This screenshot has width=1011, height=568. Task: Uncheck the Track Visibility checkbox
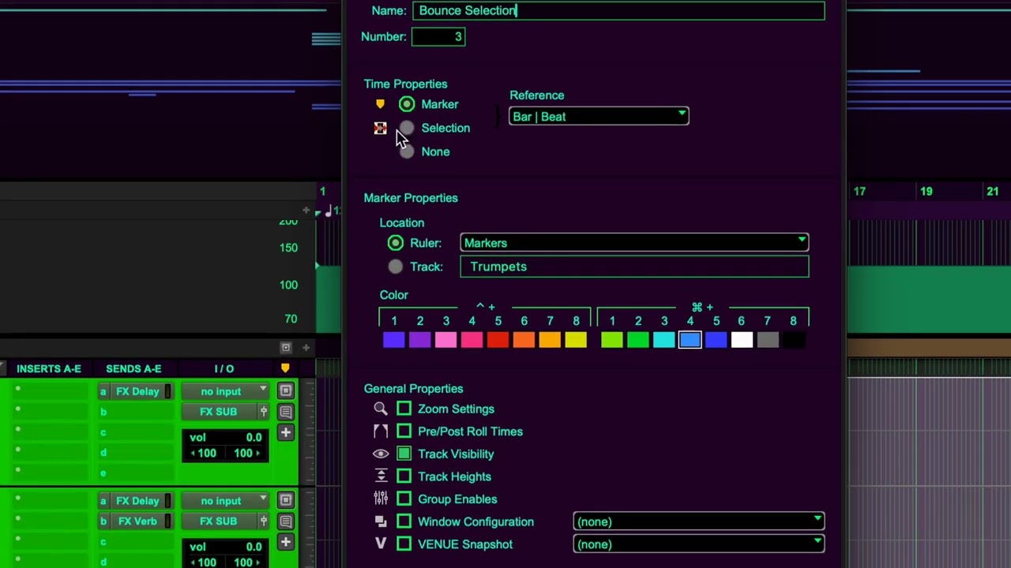point(404,454)
